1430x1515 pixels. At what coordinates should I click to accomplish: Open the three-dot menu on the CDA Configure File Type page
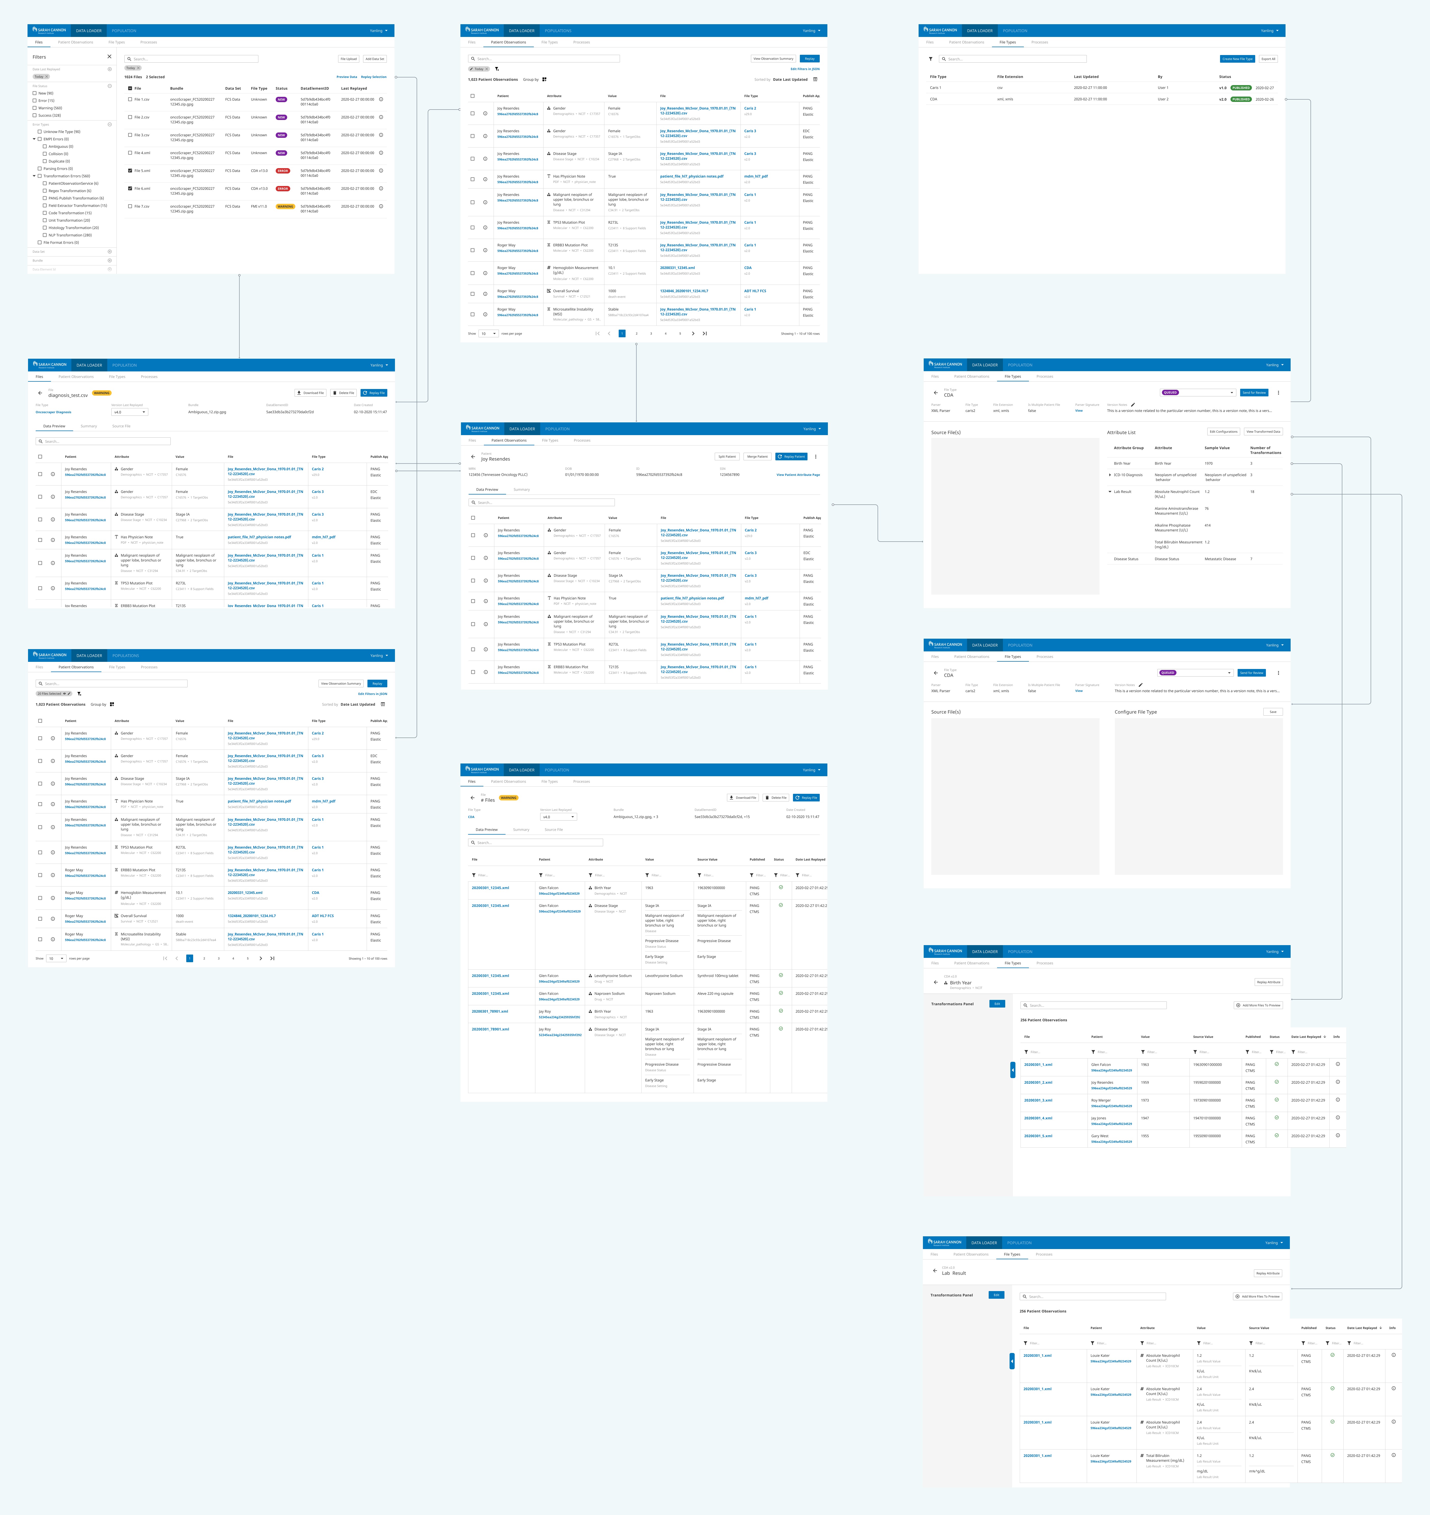pos(1278,673)
